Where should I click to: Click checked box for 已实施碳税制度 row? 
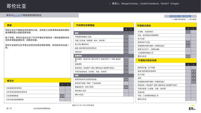(62, 96)
